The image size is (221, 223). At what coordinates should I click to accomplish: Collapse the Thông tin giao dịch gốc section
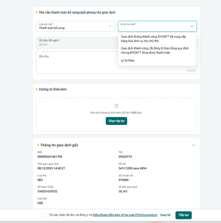[x=193, y=145]
